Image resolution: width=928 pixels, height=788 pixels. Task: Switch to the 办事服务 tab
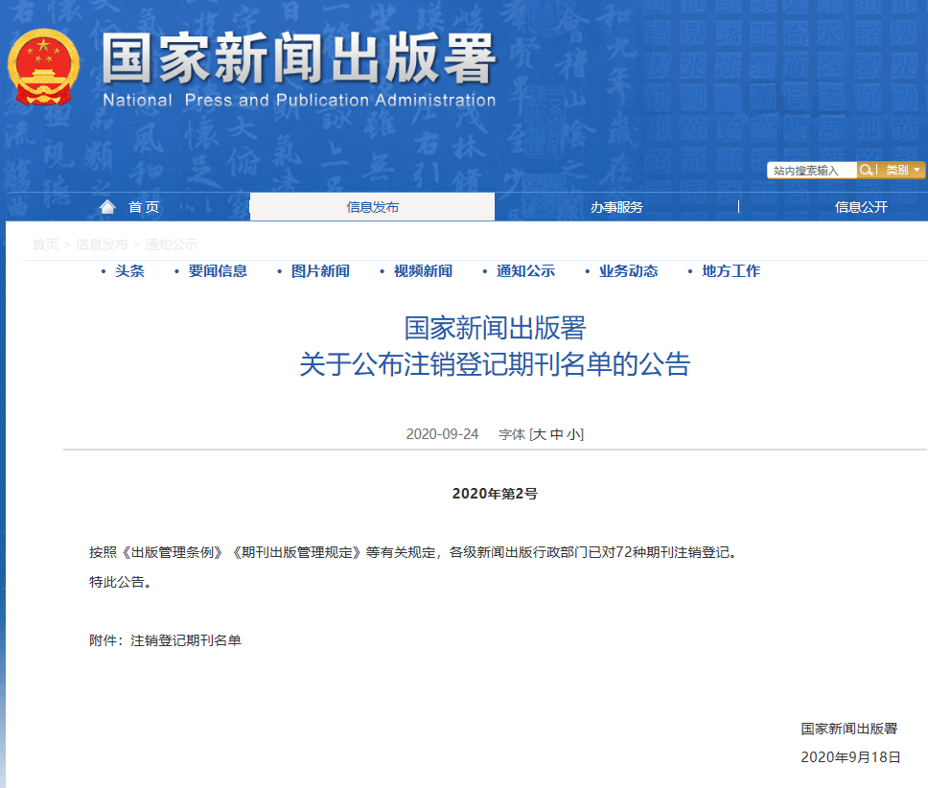(618, 205)
